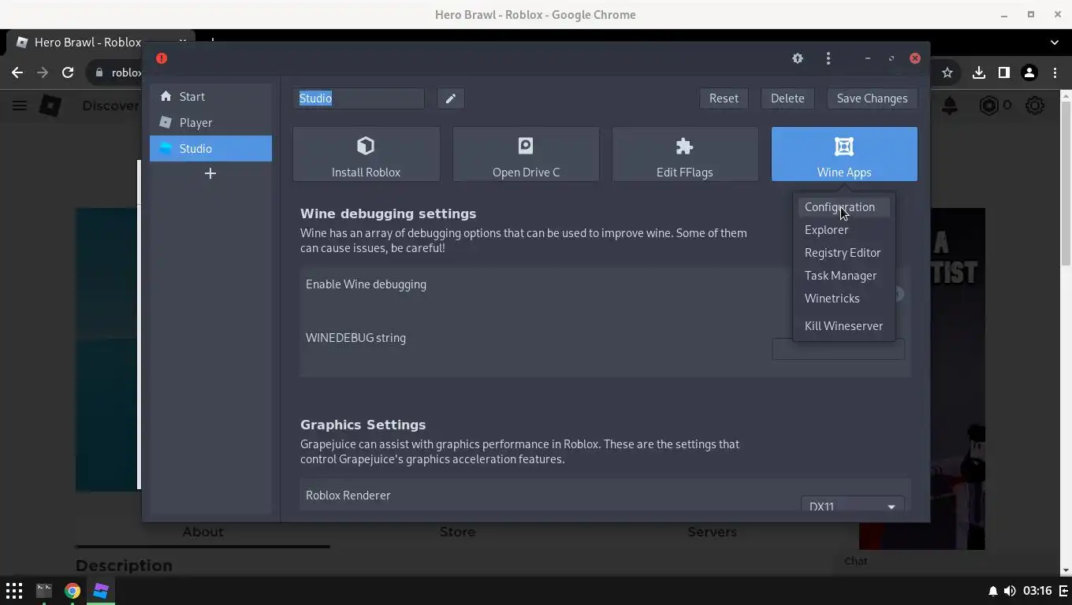The width and height of the screenshot is (1072, 605).
Task: Click the red error indicator in Grapejuice header
Action: pos(162,58)
